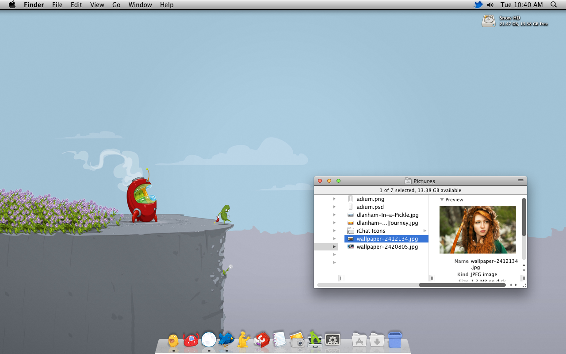
Task: Open the yellow duck statue dock icon
Action: pos(244,339)
